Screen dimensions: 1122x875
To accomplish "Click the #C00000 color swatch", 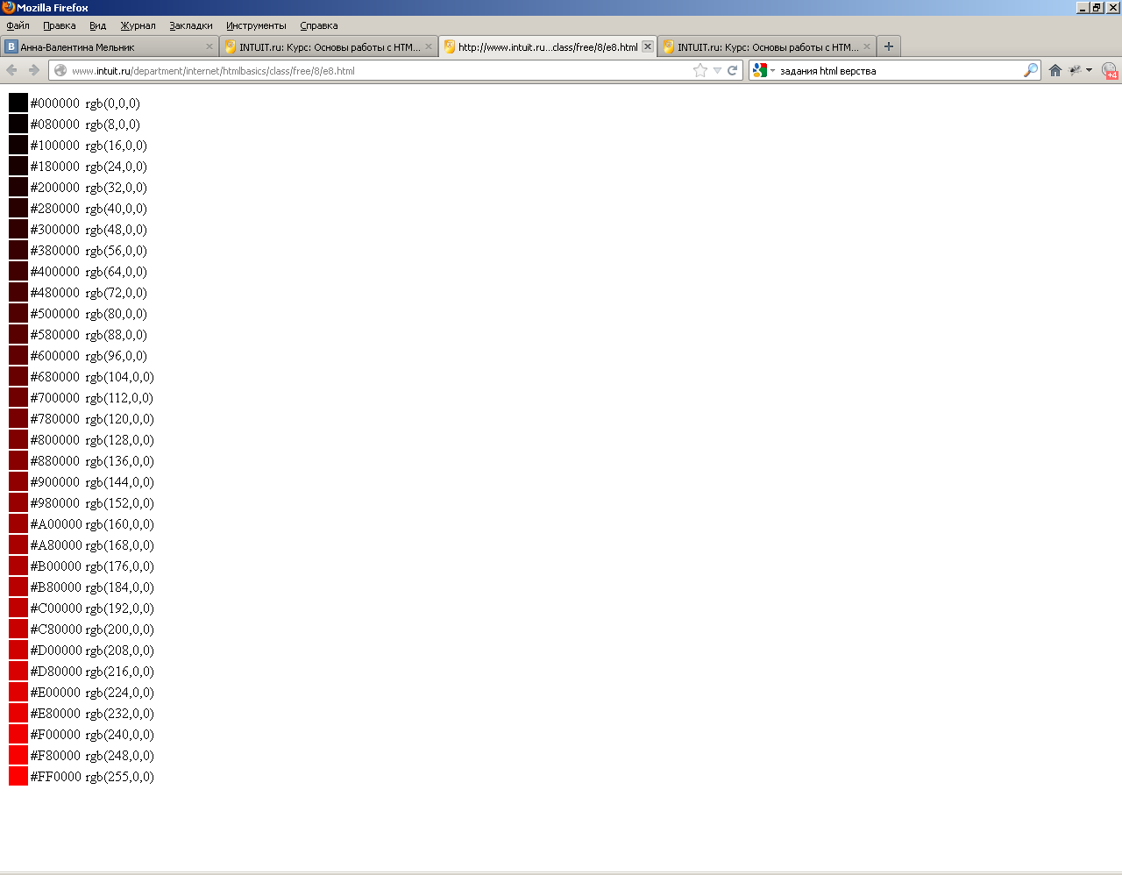I will [18, 608].
